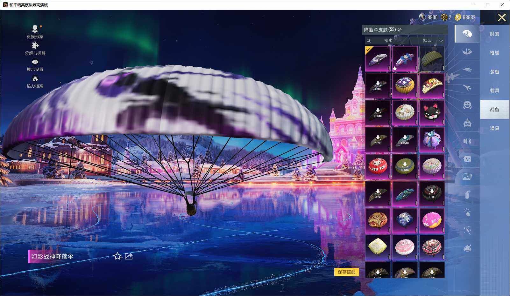Select the black cat parachute skin thumbnail
Image resolution: width=510 pixels, height=296 pixels.
tap(432, 111)
